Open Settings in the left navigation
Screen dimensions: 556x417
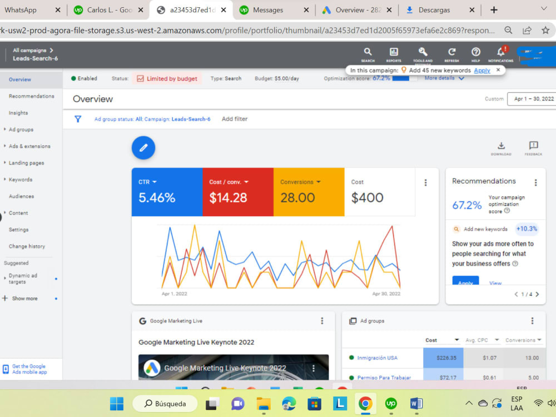(18, 230)
